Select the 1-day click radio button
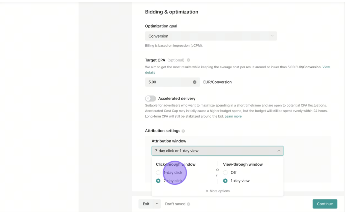Screen dimensions: 345x213 tap(158, 173)
